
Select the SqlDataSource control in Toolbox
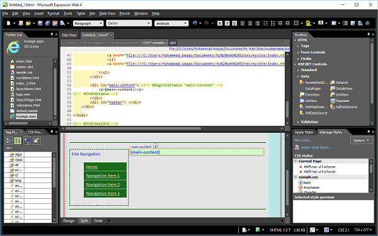344,107
